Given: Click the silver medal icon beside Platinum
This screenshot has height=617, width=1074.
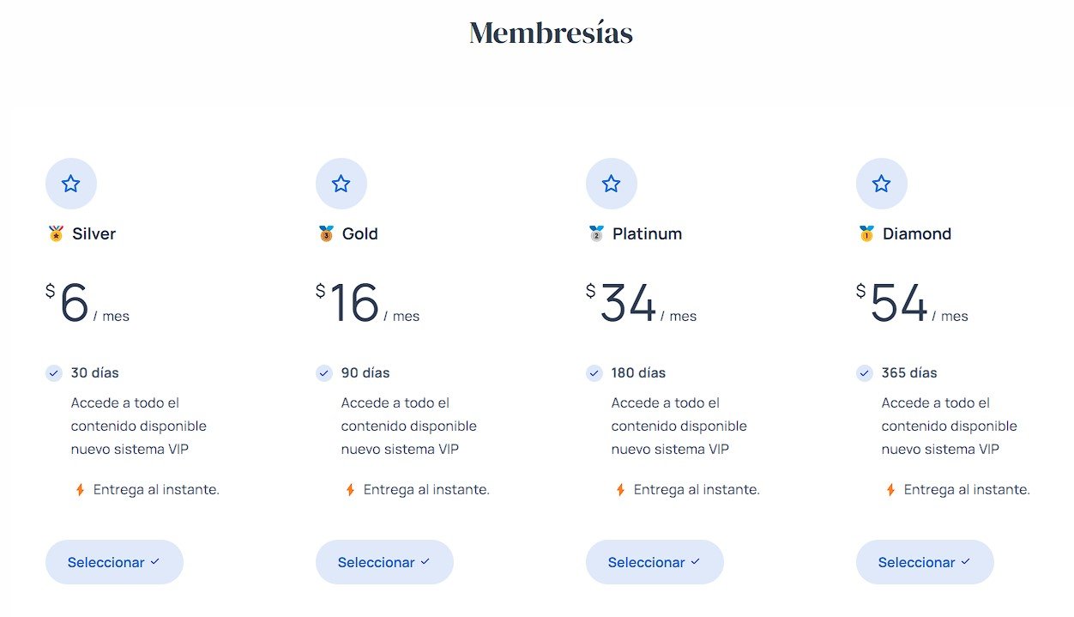Looking at the screenshot, I should click(596, 233).
